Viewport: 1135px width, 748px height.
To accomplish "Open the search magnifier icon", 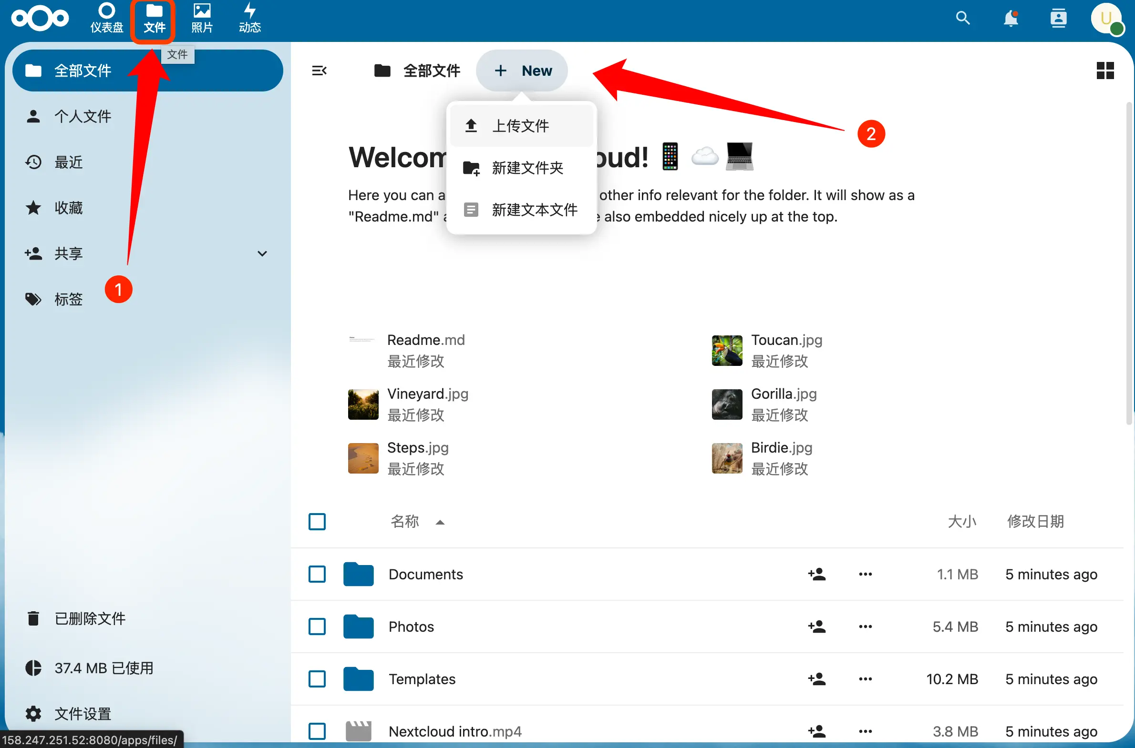I will pyautogui.click(x=963, y=18).
